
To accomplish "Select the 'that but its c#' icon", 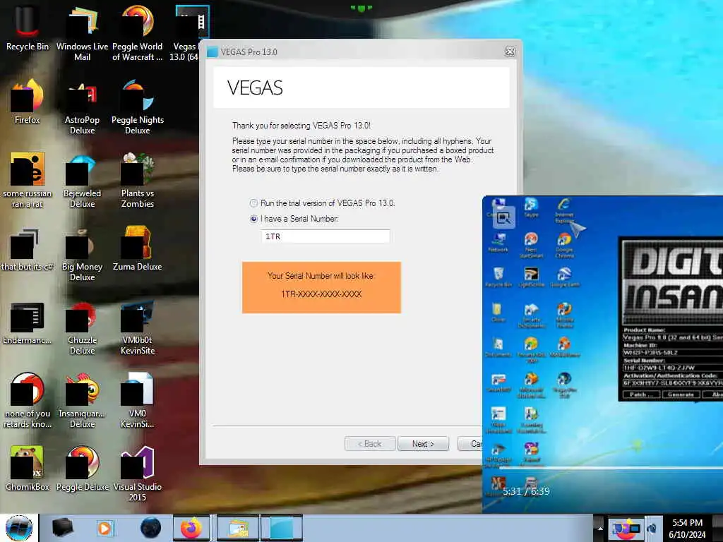I will pos(28,249).
